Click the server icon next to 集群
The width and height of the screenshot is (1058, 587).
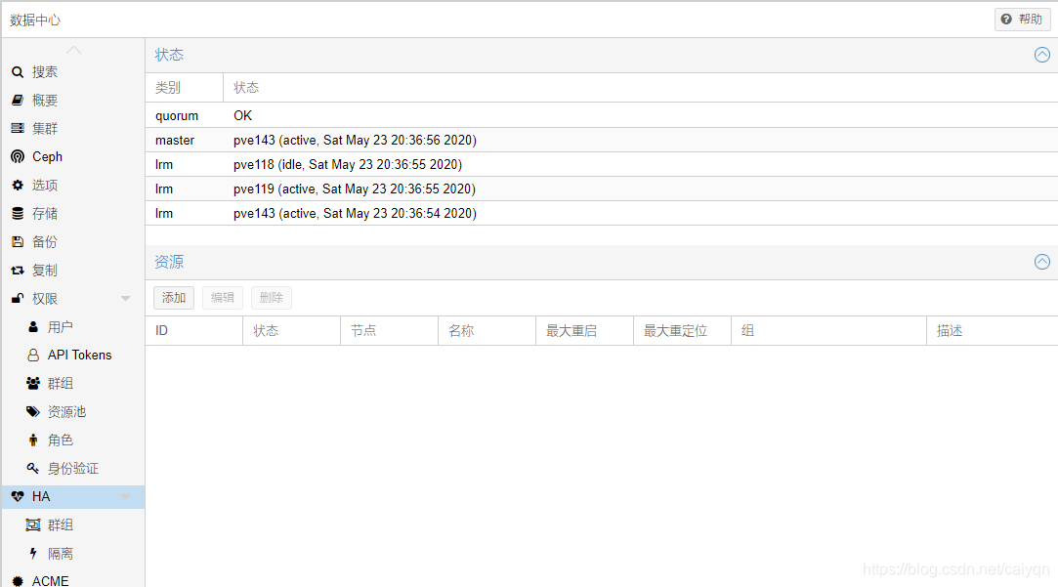(18, 128)
